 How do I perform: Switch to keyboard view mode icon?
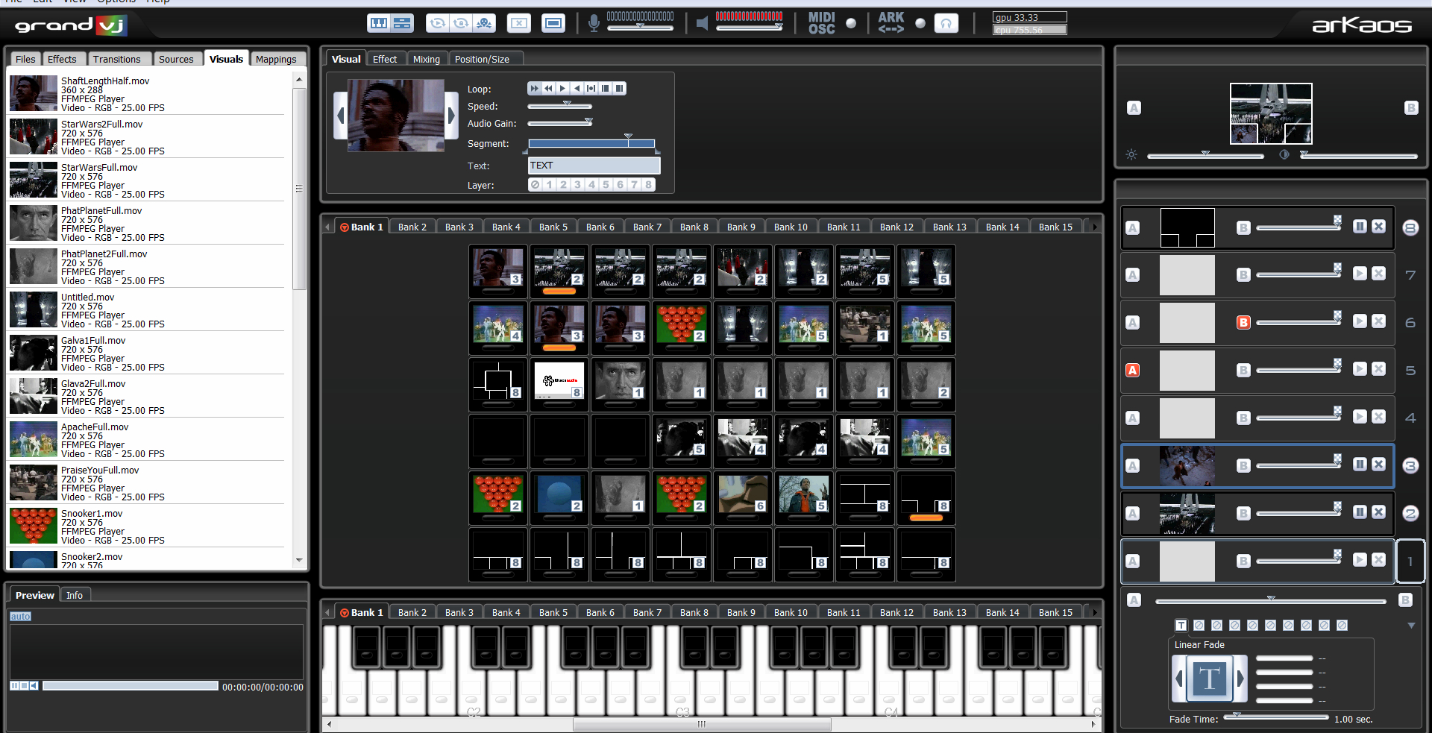(378, 23)
